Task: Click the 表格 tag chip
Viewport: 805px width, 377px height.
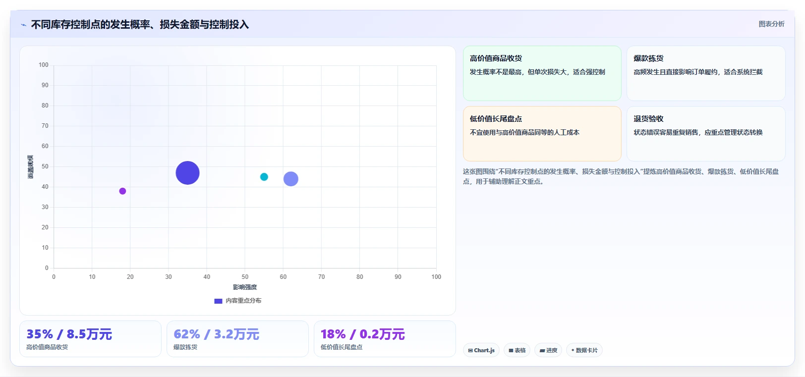Action: (x=517, y=350)
